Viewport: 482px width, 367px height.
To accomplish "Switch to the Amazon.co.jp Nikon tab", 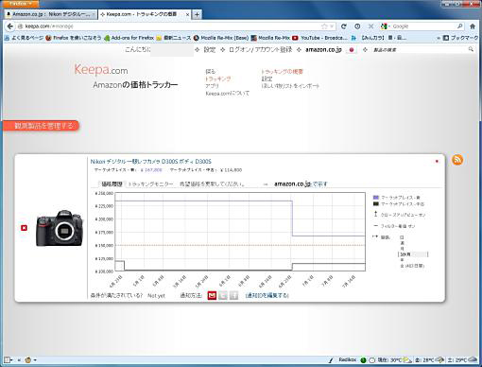I will click(x=50, y=14).
